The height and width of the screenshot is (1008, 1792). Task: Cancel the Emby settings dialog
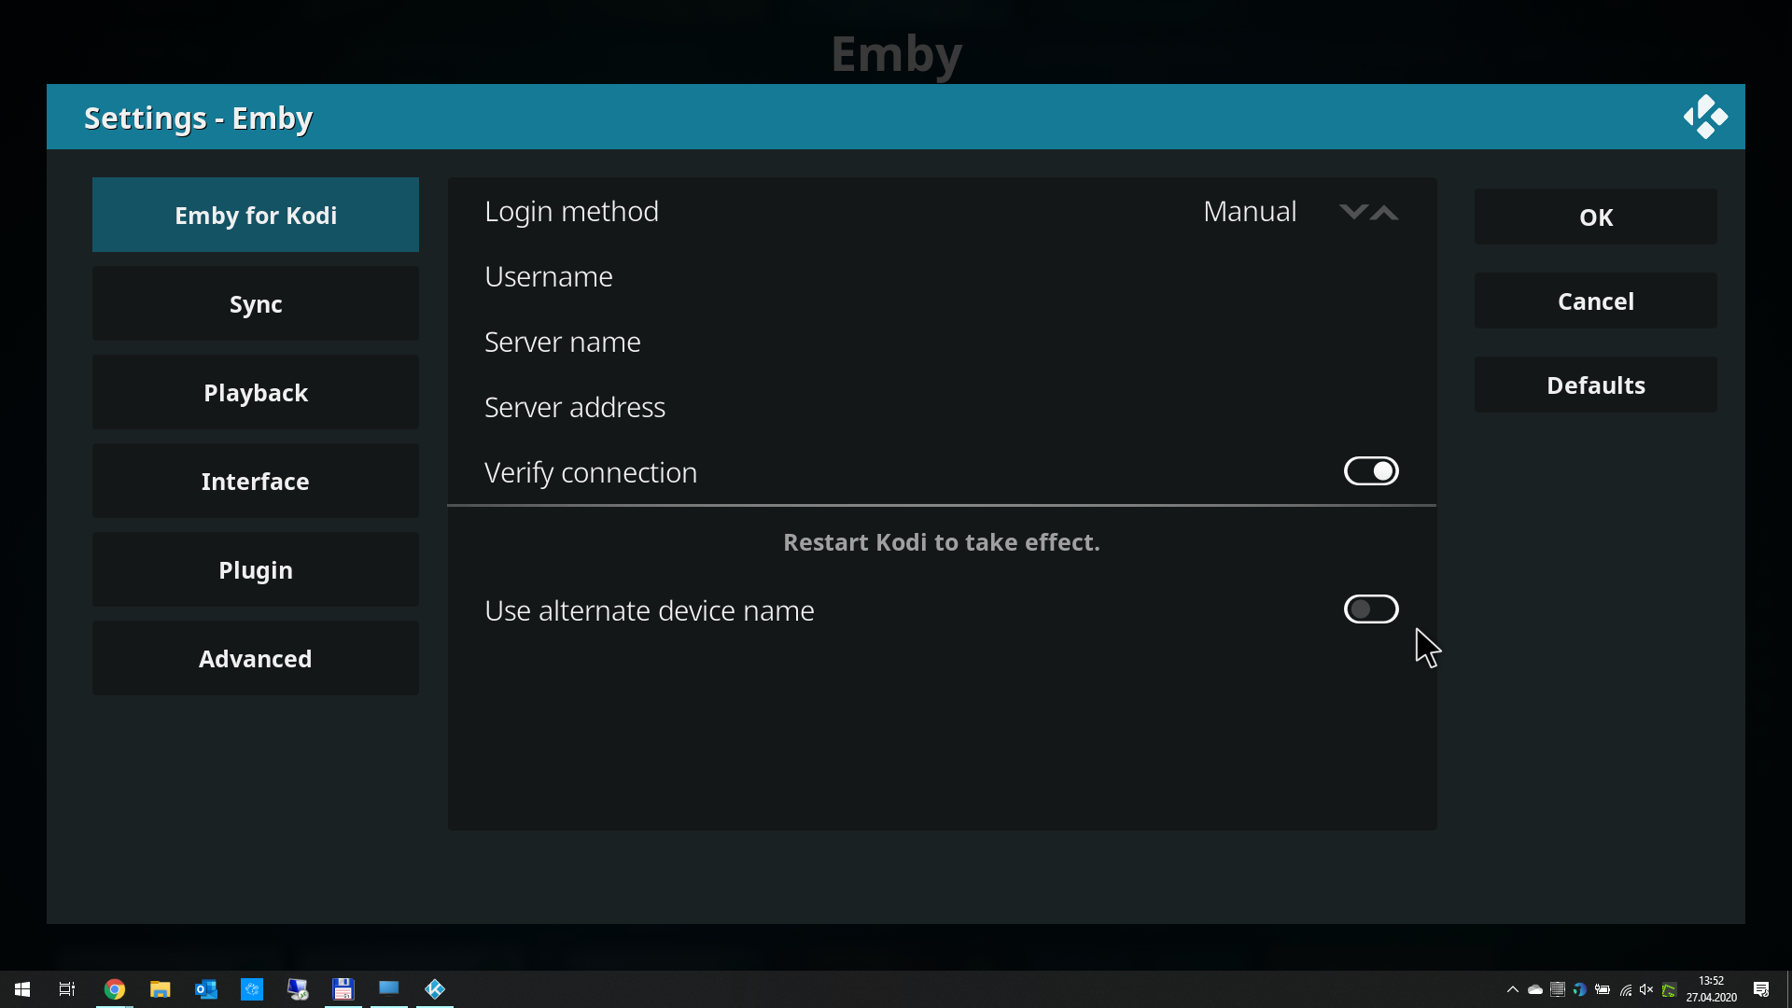point(1596,301)
